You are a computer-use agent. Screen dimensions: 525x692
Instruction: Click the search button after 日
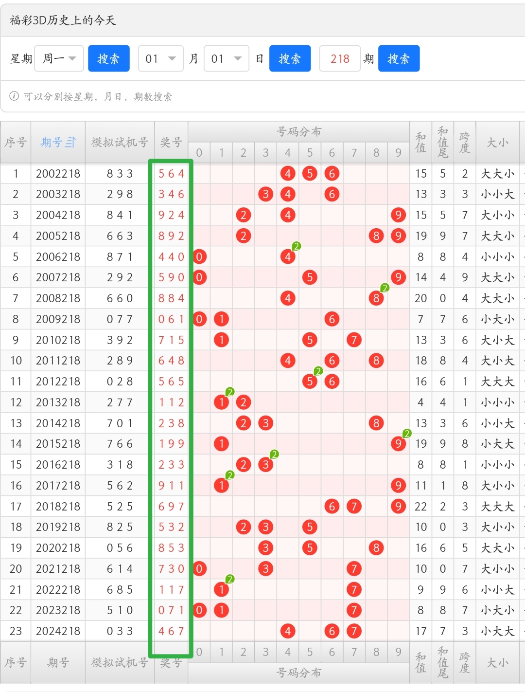click(x=290, y=58)
